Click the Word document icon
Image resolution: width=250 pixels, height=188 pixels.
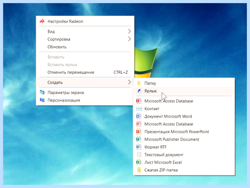[139, 116]
